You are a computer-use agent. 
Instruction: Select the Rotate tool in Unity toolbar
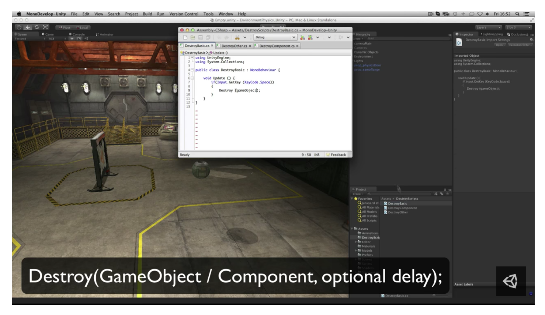pos(37,27)
